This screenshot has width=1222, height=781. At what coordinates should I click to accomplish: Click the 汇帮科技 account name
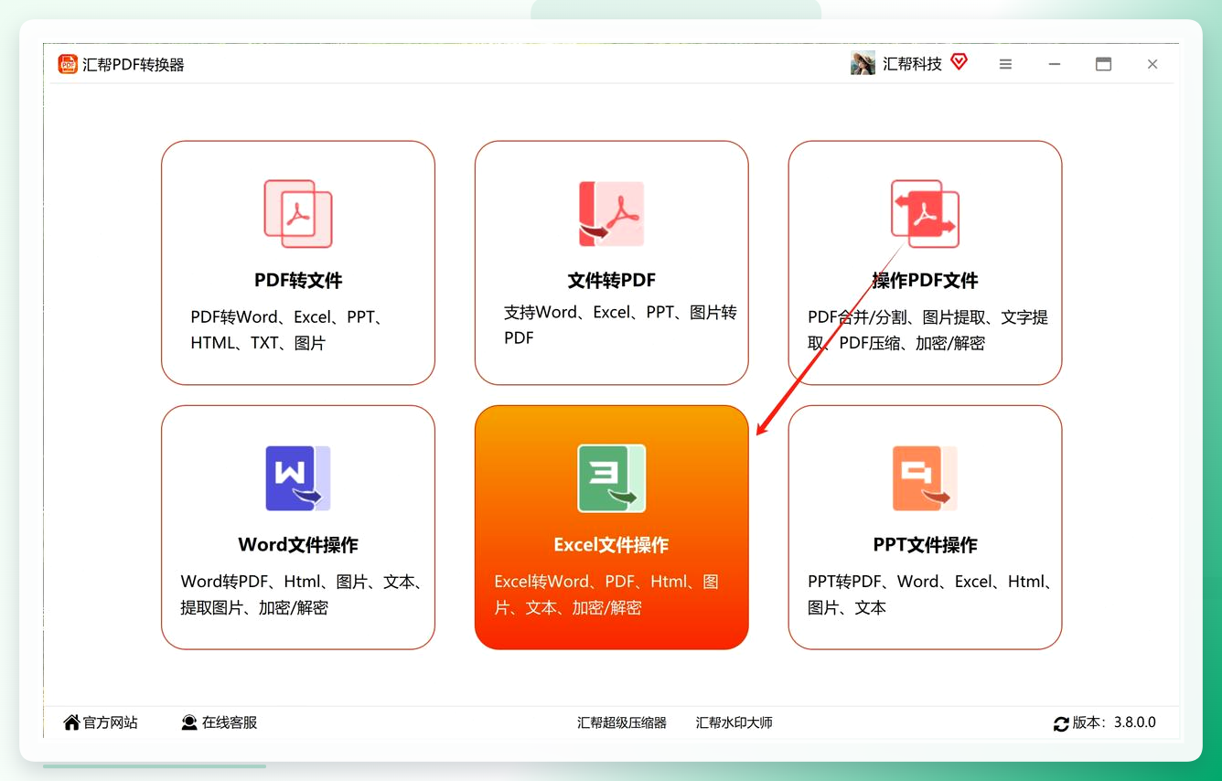(912, 64)
